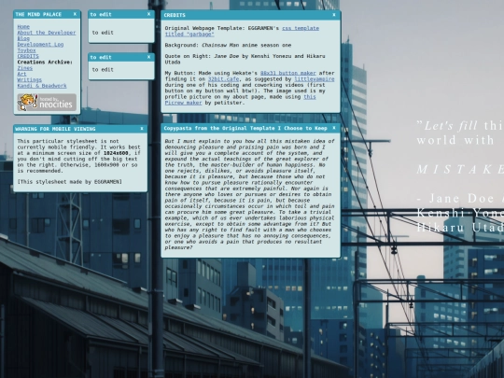Click 'to edit' body text in upper window
The height and width of the screenshot is (378, 504).
103,33
